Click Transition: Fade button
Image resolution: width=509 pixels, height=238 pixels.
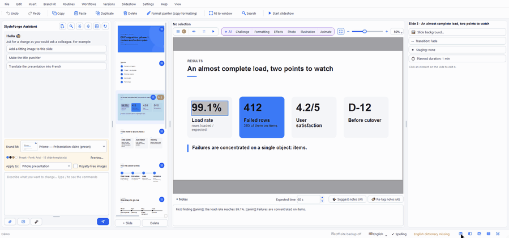click(457, 41)
